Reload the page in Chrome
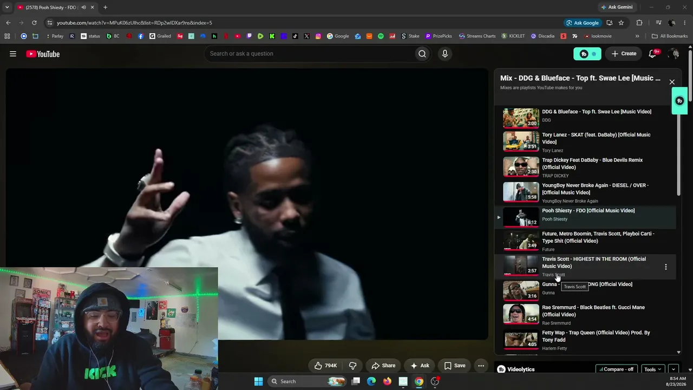Image resolution: width=693 pixels, height=390 pixels. 34,23
